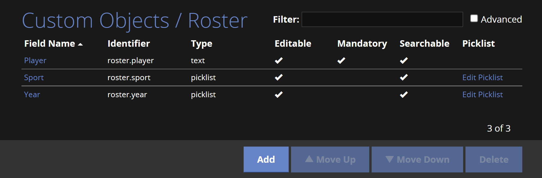Image resolution: width=542 pixels, height=178 pixels.
Task: Click the Delete button
Action: click(x=494, y=159)
